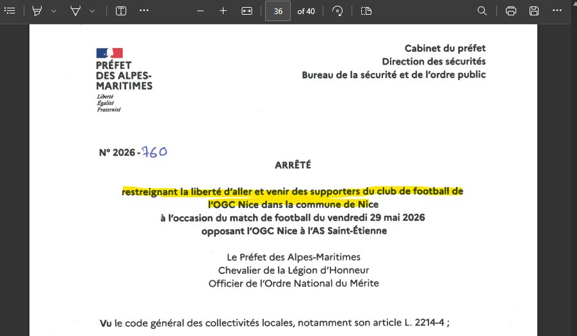577x336 pixels.
Task: Open the page view layout button
Action: [x=366, y=11]
